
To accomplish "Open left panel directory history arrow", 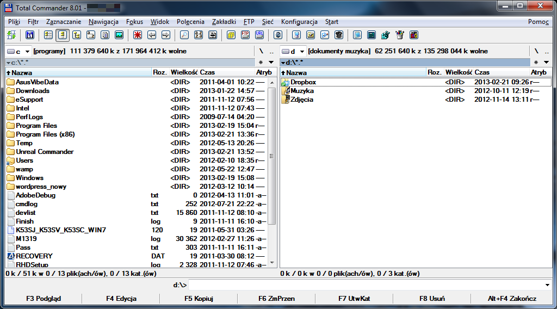I will (271, 63).
